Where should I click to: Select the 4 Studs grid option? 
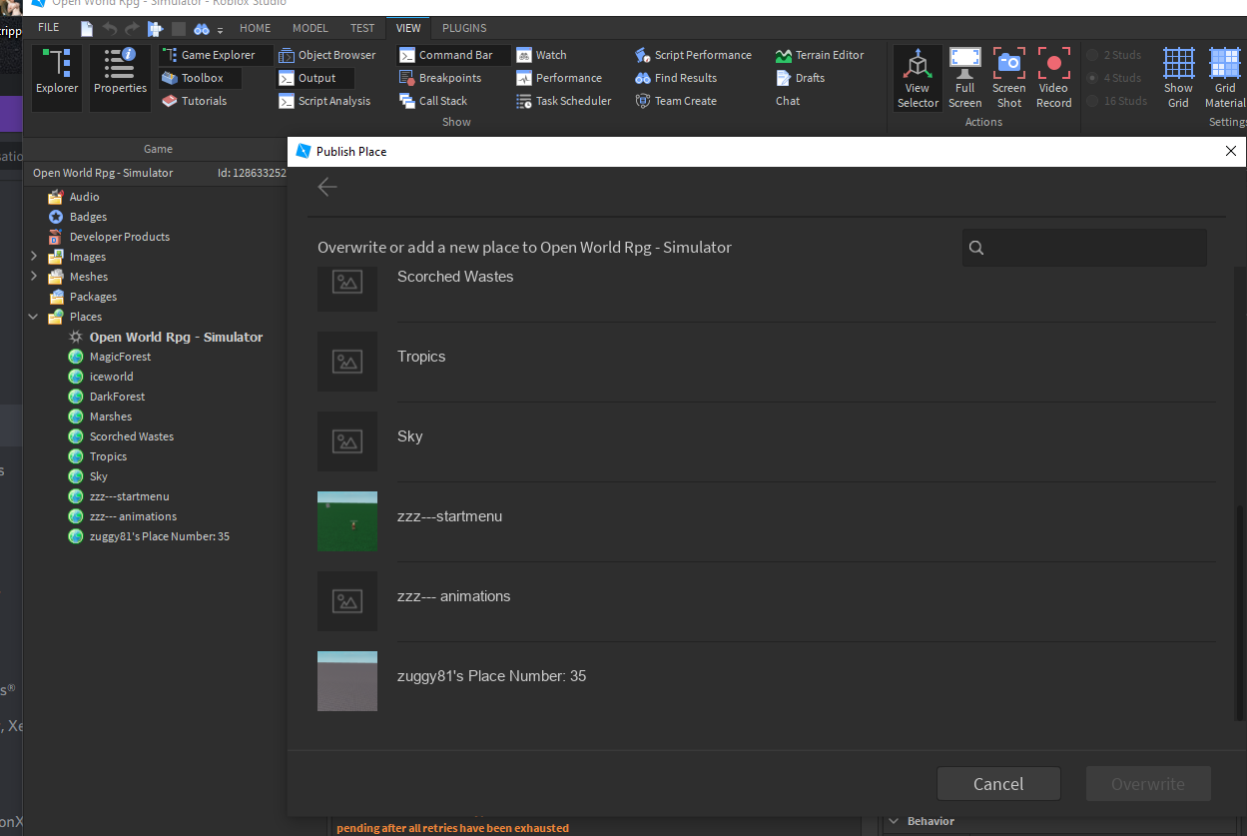pos(1115,78)
